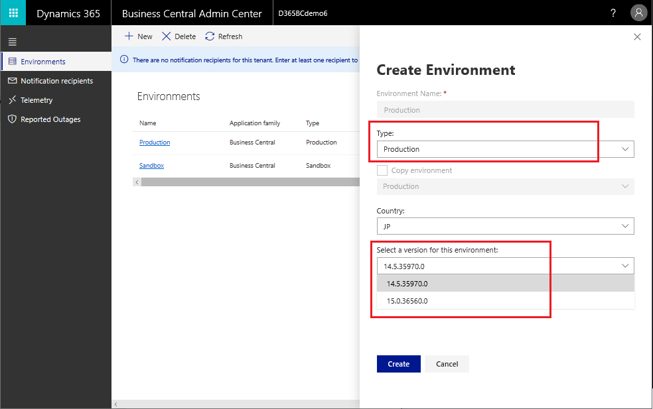Screen dimensions: 653x409
Task: Open the Dynamics 365 app launcher grid
Action: [13, 13]
